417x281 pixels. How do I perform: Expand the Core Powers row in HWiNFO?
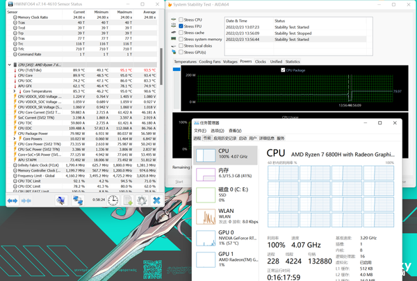(15, 138)
